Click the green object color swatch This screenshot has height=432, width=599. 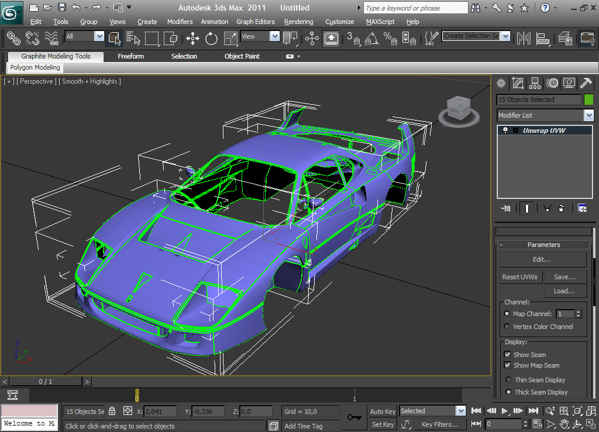coord(588,100)
